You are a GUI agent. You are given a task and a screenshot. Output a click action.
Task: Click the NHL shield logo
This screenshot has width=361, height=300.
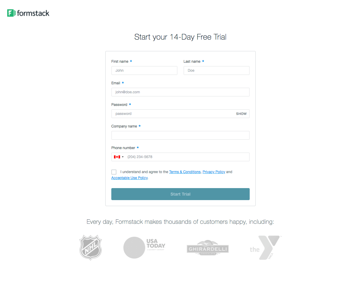coord(90,247)
